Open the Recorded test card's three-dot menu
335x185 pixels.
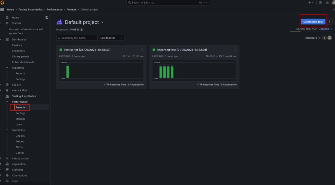235,50
